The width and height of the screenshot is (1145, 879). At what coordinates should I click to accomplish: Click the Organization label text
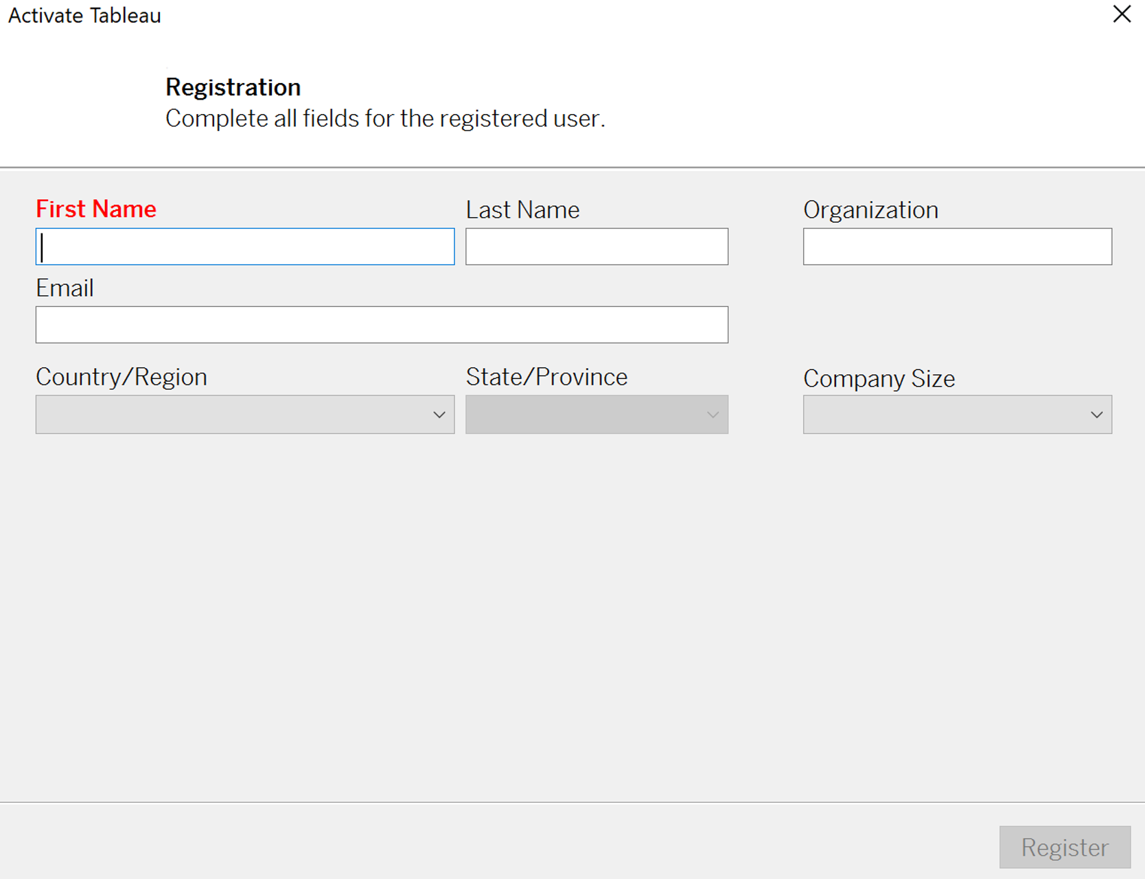[870, 209]
